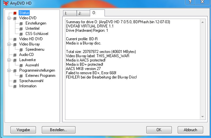Click the 'Video Blu-ray label: THIS_MEANS_WAR' line
Image resolution: width=211 pixels, height=138 pixels.
pos(98,56)
